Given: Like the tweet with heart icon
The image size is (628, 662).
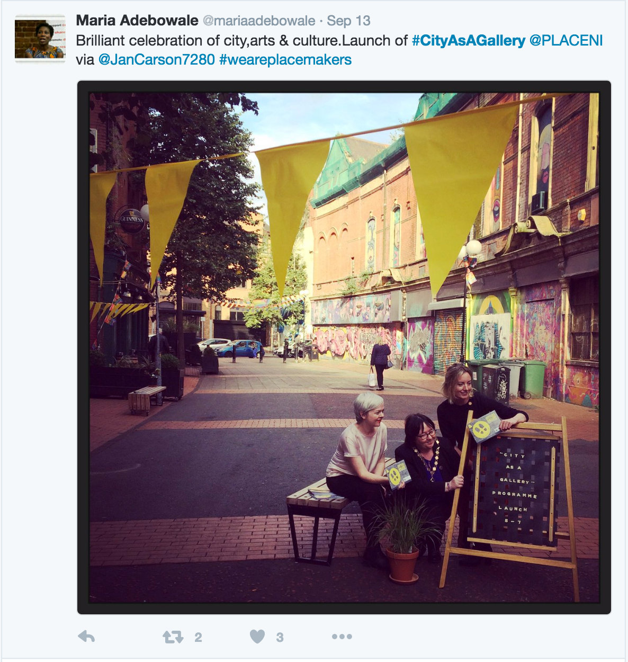Looking at the screenshot, I should click(257, 637).
